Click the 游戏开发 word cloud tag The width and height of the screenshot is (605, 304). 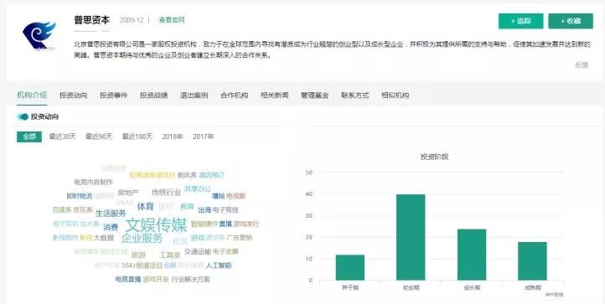tap(156, 279)
